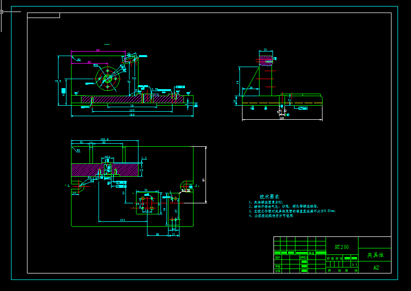Viewport: 411px width, 291px height.
Task: Click the empty number box at frame top-left
Action: pos(43,16)
